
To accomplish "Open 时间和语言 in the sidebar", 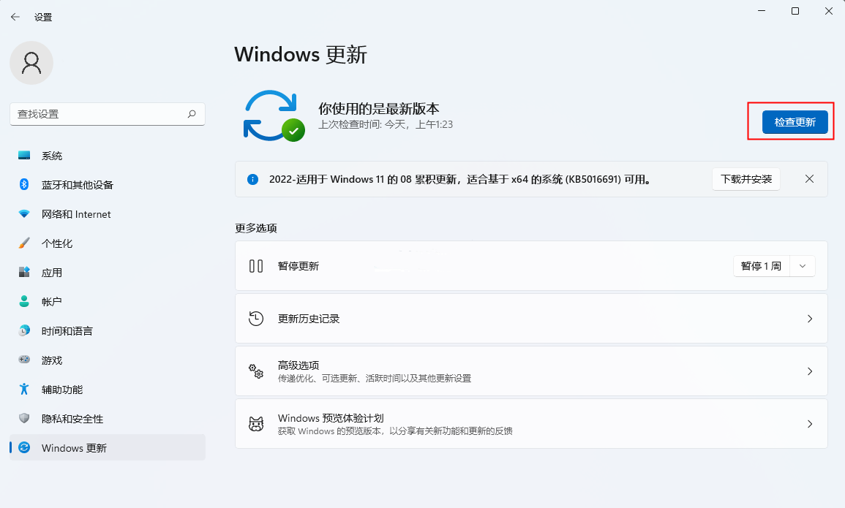I will coord(67,331).
